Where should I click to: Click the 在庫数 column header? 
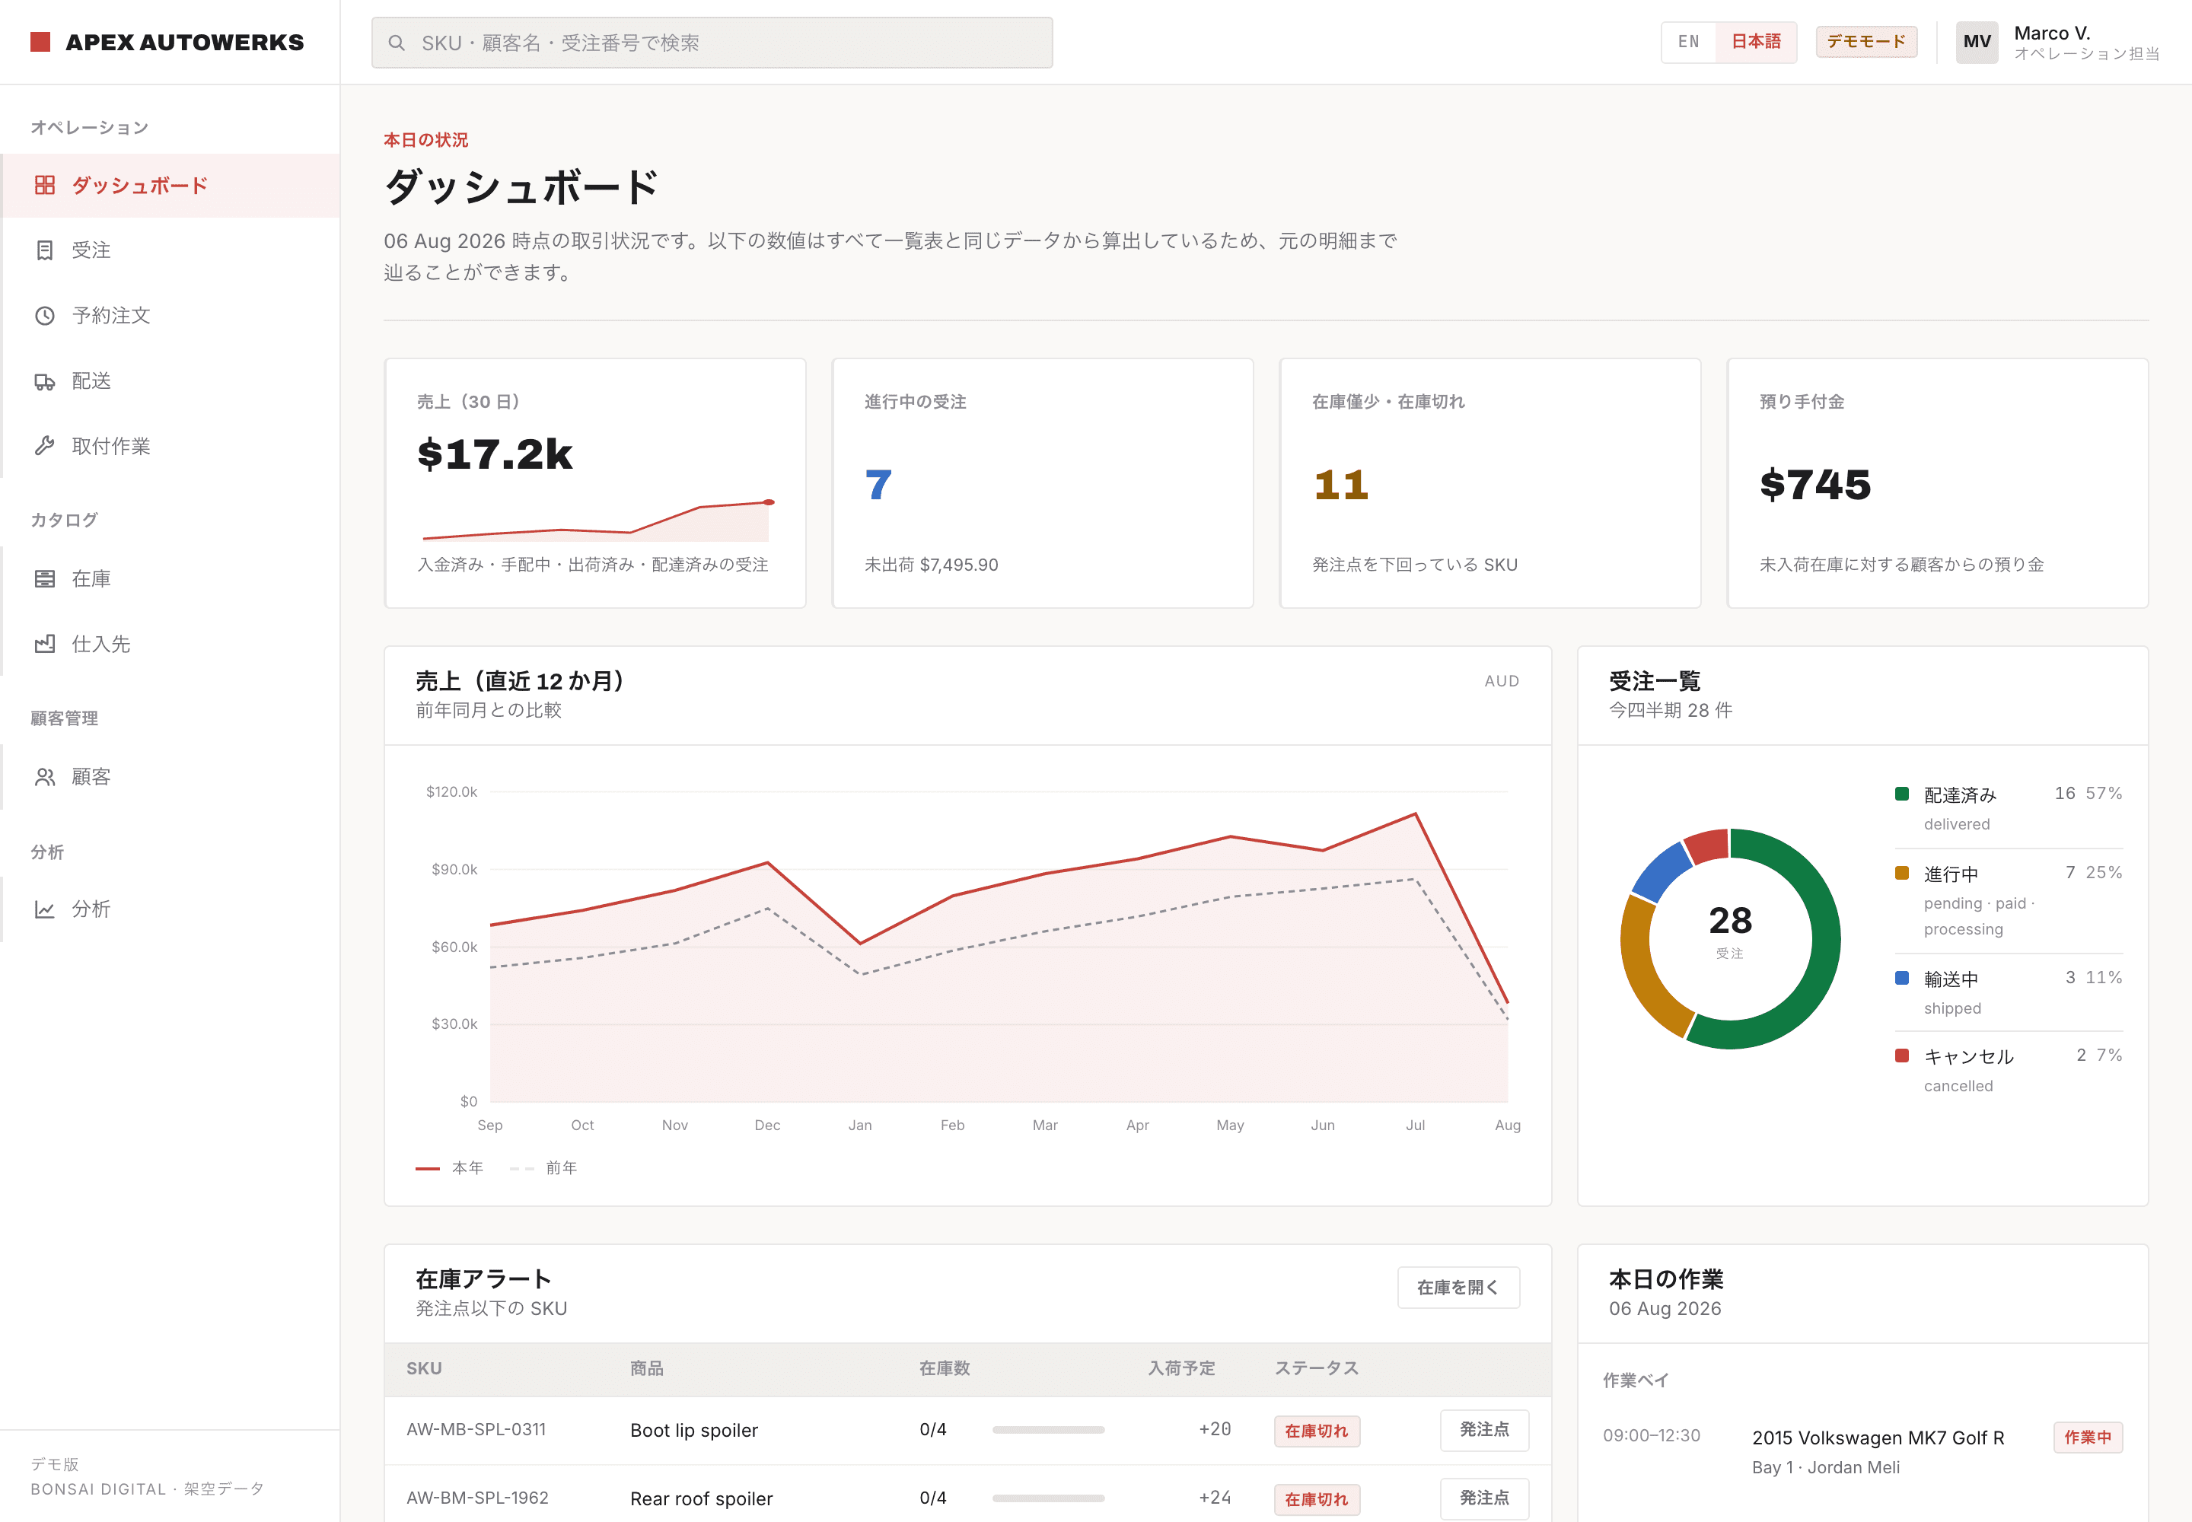point(945,1368)
